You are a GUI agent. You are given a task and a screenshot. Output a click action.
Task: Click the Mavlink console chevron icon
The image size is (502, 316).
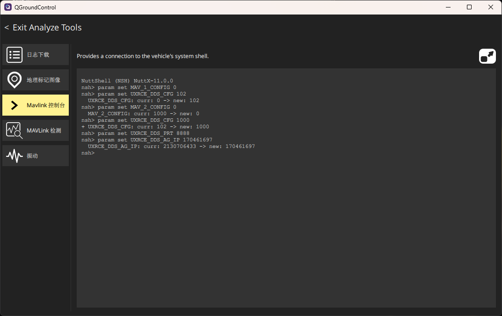15,105
